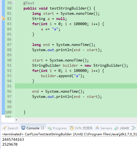Click the Search tab flashlight icon
This screenshot has width=137, height=149.
pyautogui.click(x=4, y=128)
